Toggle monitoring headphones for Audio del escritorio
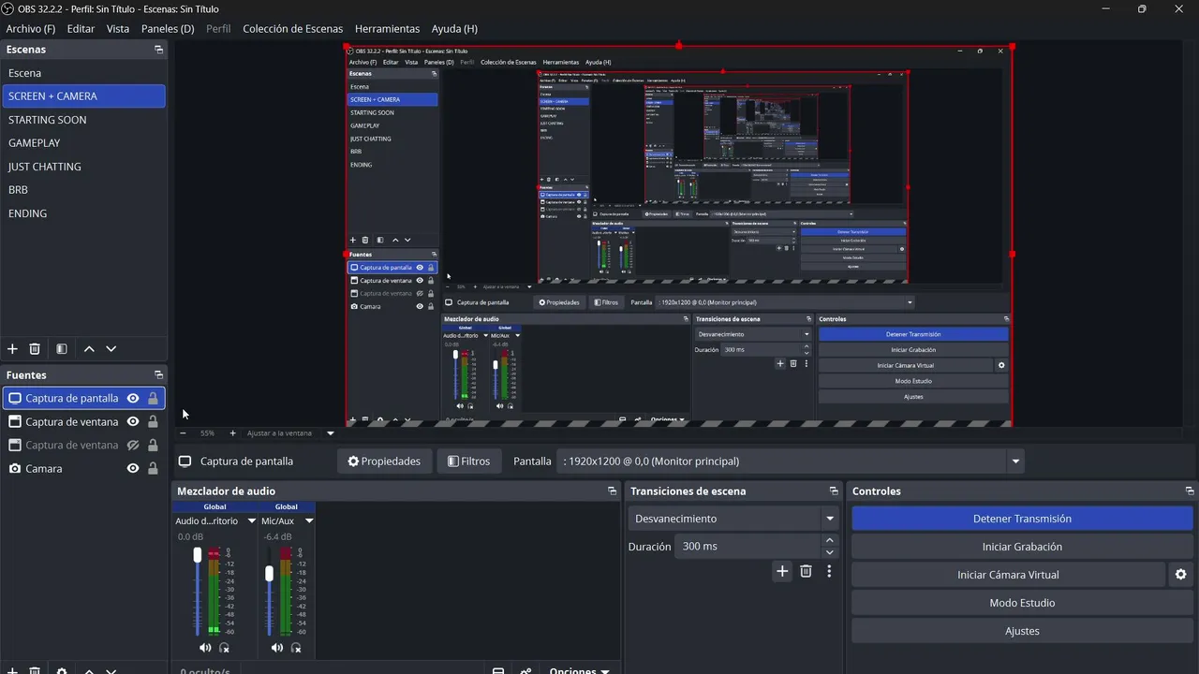The image size is (1199, 674). tap(225, 648)
